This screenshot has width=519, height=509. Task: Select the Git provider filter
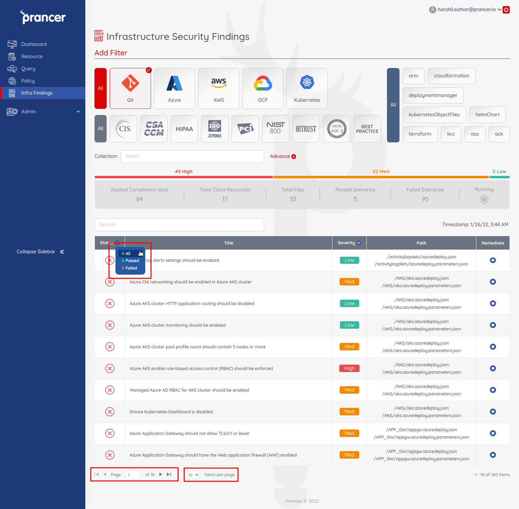coord(130,88)
